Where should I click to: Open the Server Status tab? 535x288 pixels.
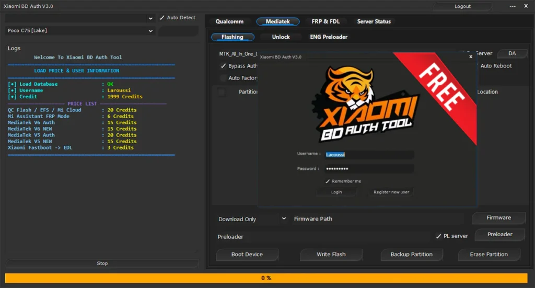coord(374,21)
